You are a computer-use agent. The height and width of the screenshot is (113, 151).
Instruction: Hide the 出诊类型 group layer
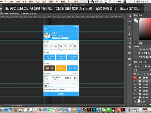coord(135,88)
